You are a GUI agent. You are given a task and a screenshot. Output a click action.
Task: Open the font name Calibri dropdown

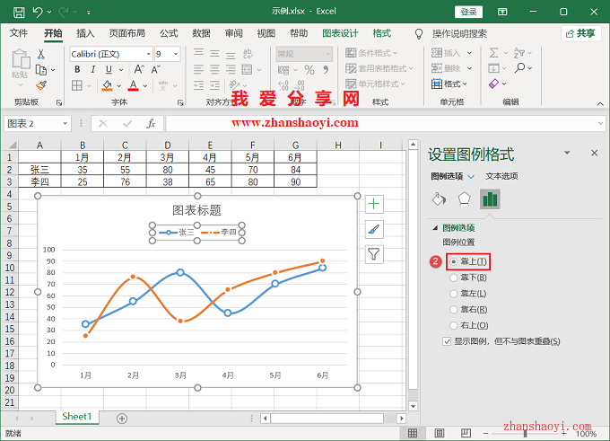point(148,54)
